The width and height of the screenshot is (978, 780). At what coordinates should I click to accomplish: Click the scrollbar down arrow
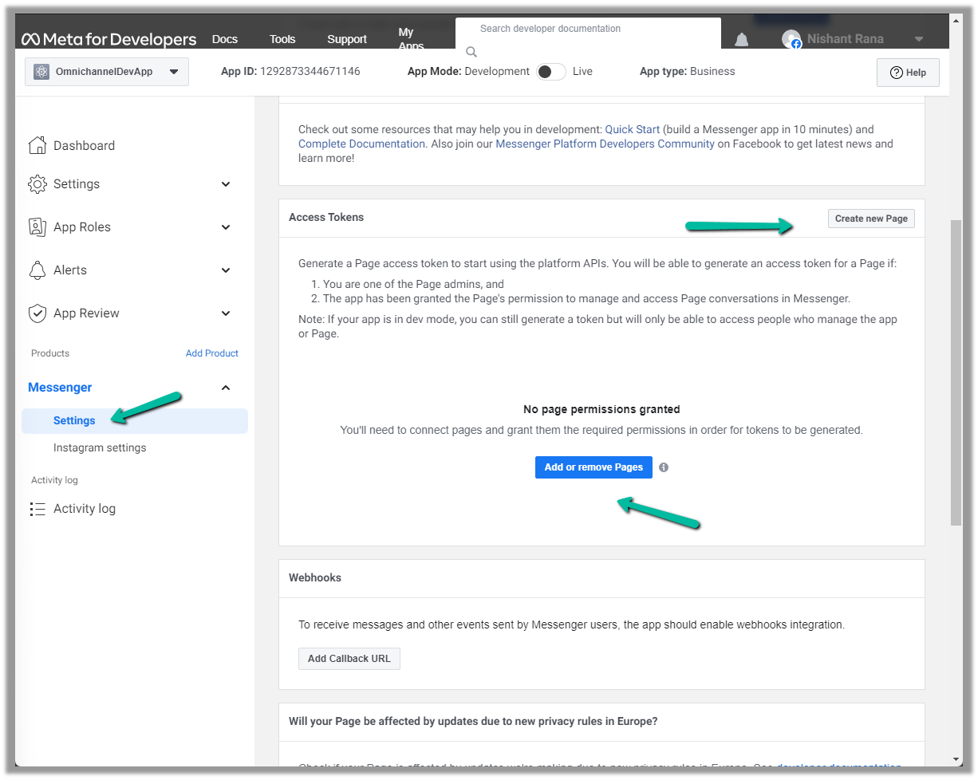point(956,758)
